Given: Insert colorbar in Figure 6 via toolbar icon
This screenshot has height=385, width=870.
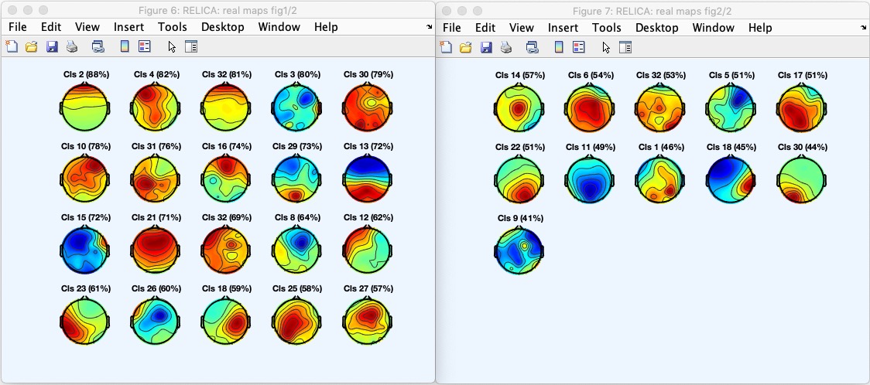Looking at the screenshot, I should 124,46.
